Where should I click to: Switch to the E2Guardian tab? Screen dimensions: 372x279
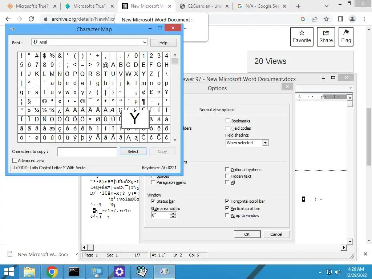click(x=203, y=6)
